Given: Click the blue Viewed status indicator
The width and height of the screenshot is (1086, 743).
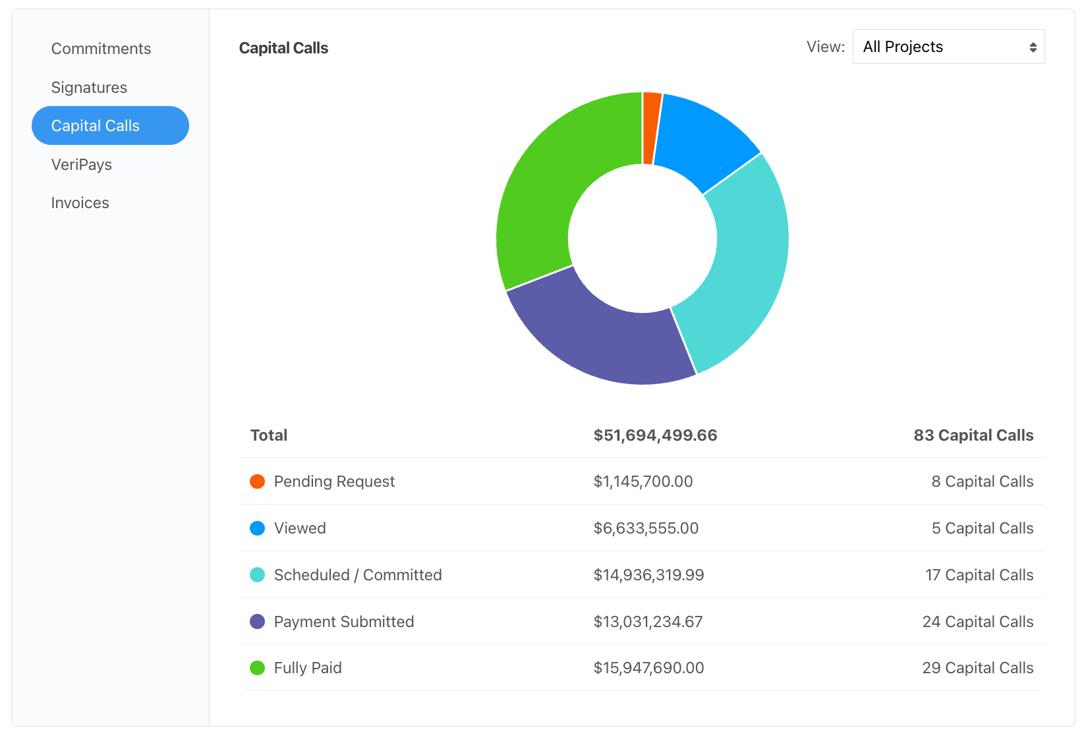Looking at the screenshot, I should 257,528.
